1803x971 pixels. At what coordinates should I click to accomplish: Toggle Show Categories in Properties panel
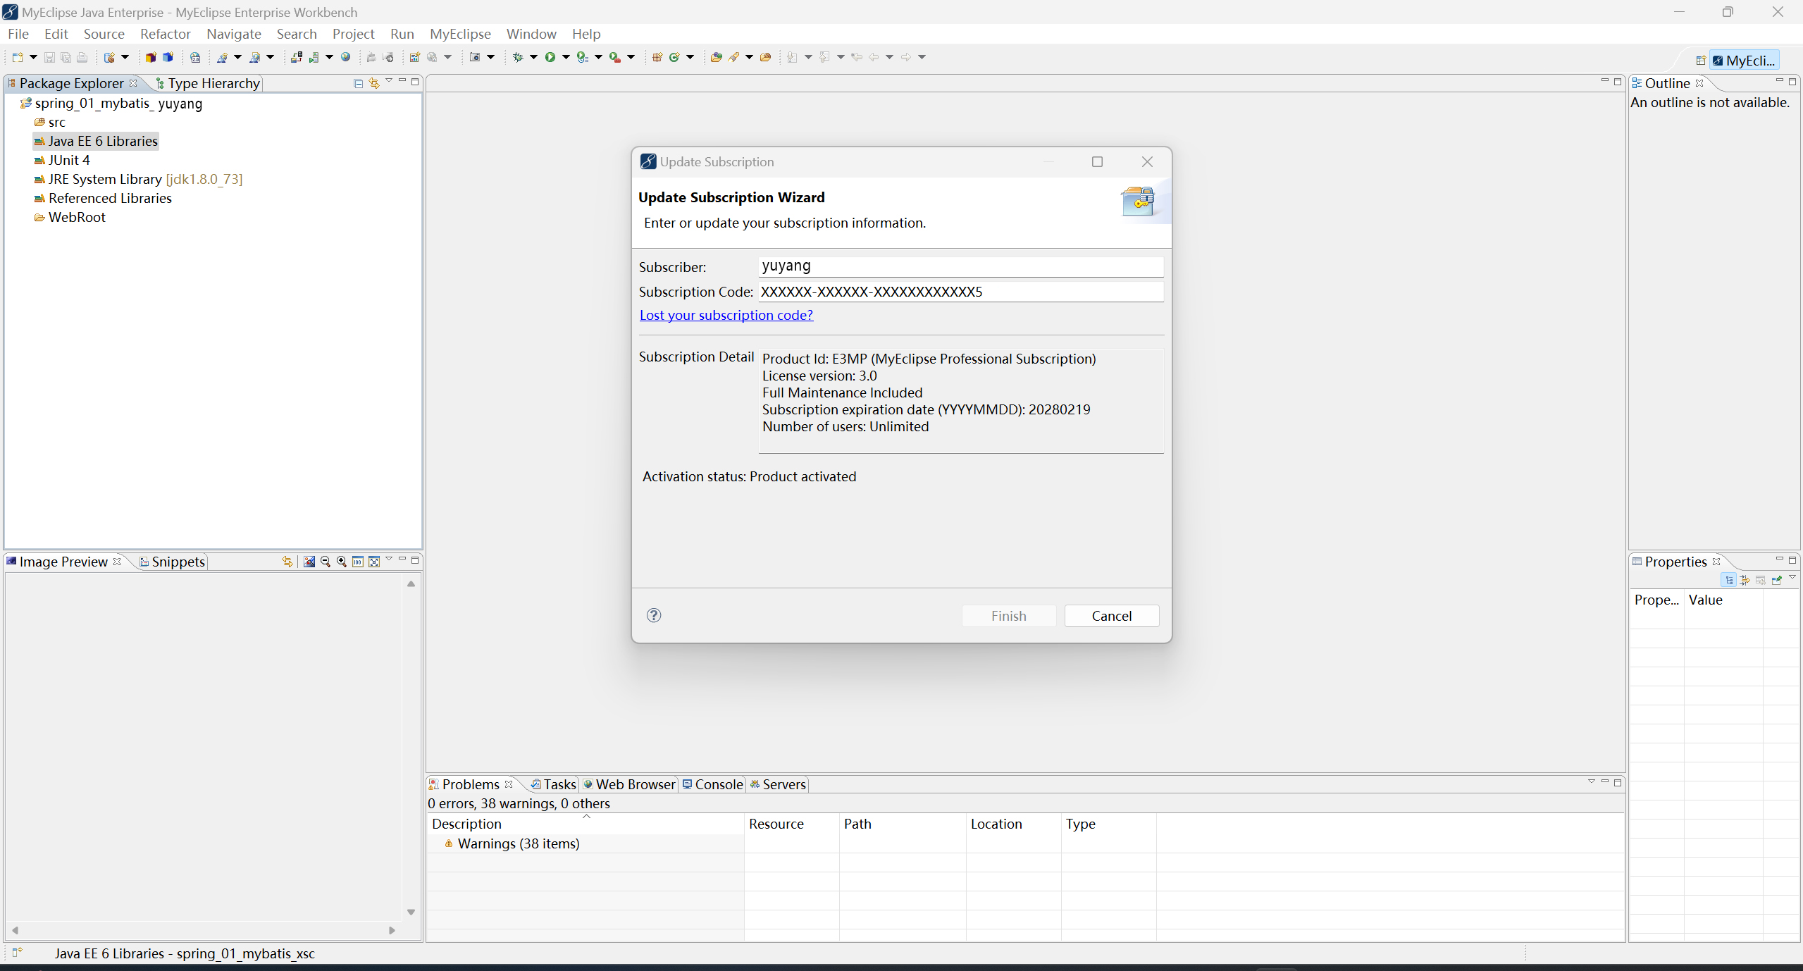pos(1729,580)
